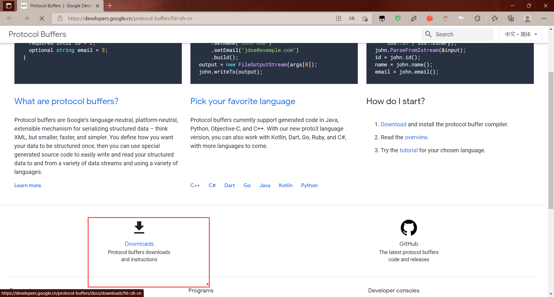554x297 pixels.
Task: Open a new browser tab
Action: 110,6
